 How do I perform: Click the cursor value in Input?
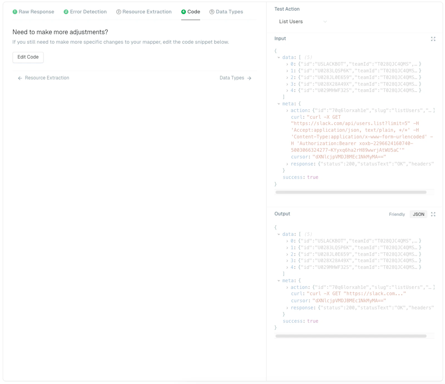coord(349,157)
